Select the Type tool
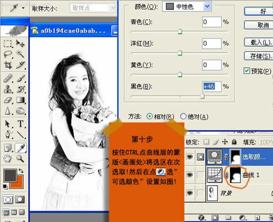 (x=20, y=124)
